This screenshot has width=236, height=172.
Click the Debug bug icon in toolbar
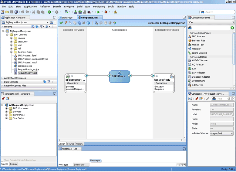pos(106,12)
